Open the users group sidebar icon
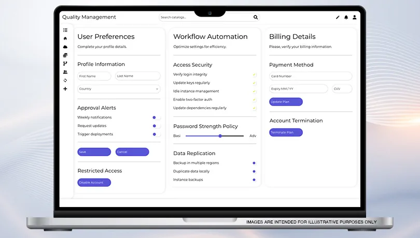The height and width of the screenshot is (238, 420). [x=65, y=72]
